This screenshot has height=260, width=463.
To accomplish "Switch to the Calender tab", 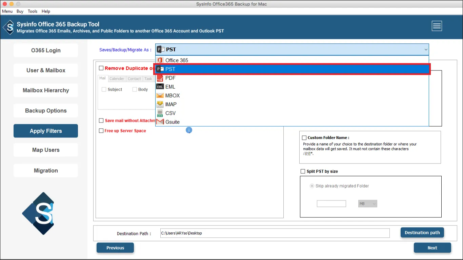I will coord(117,79).
